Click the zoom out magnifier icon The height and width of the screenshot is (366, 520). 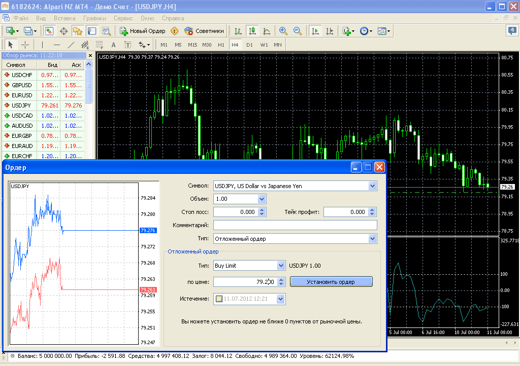pyautogui.click(x=298, y=31)
